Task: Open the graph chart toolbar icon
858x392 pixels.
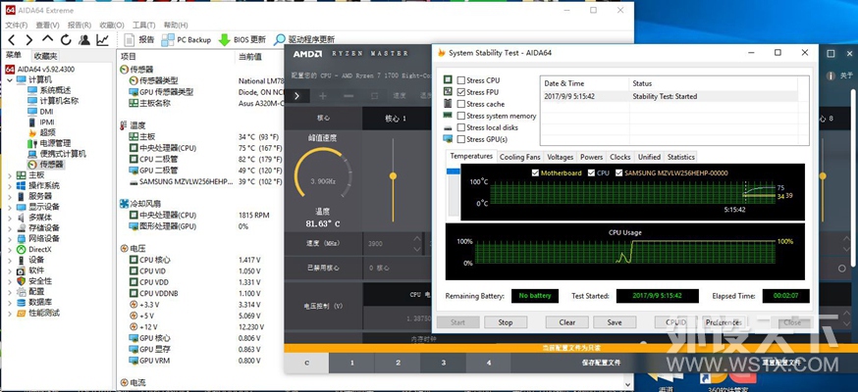Action: tap(102, 40)
